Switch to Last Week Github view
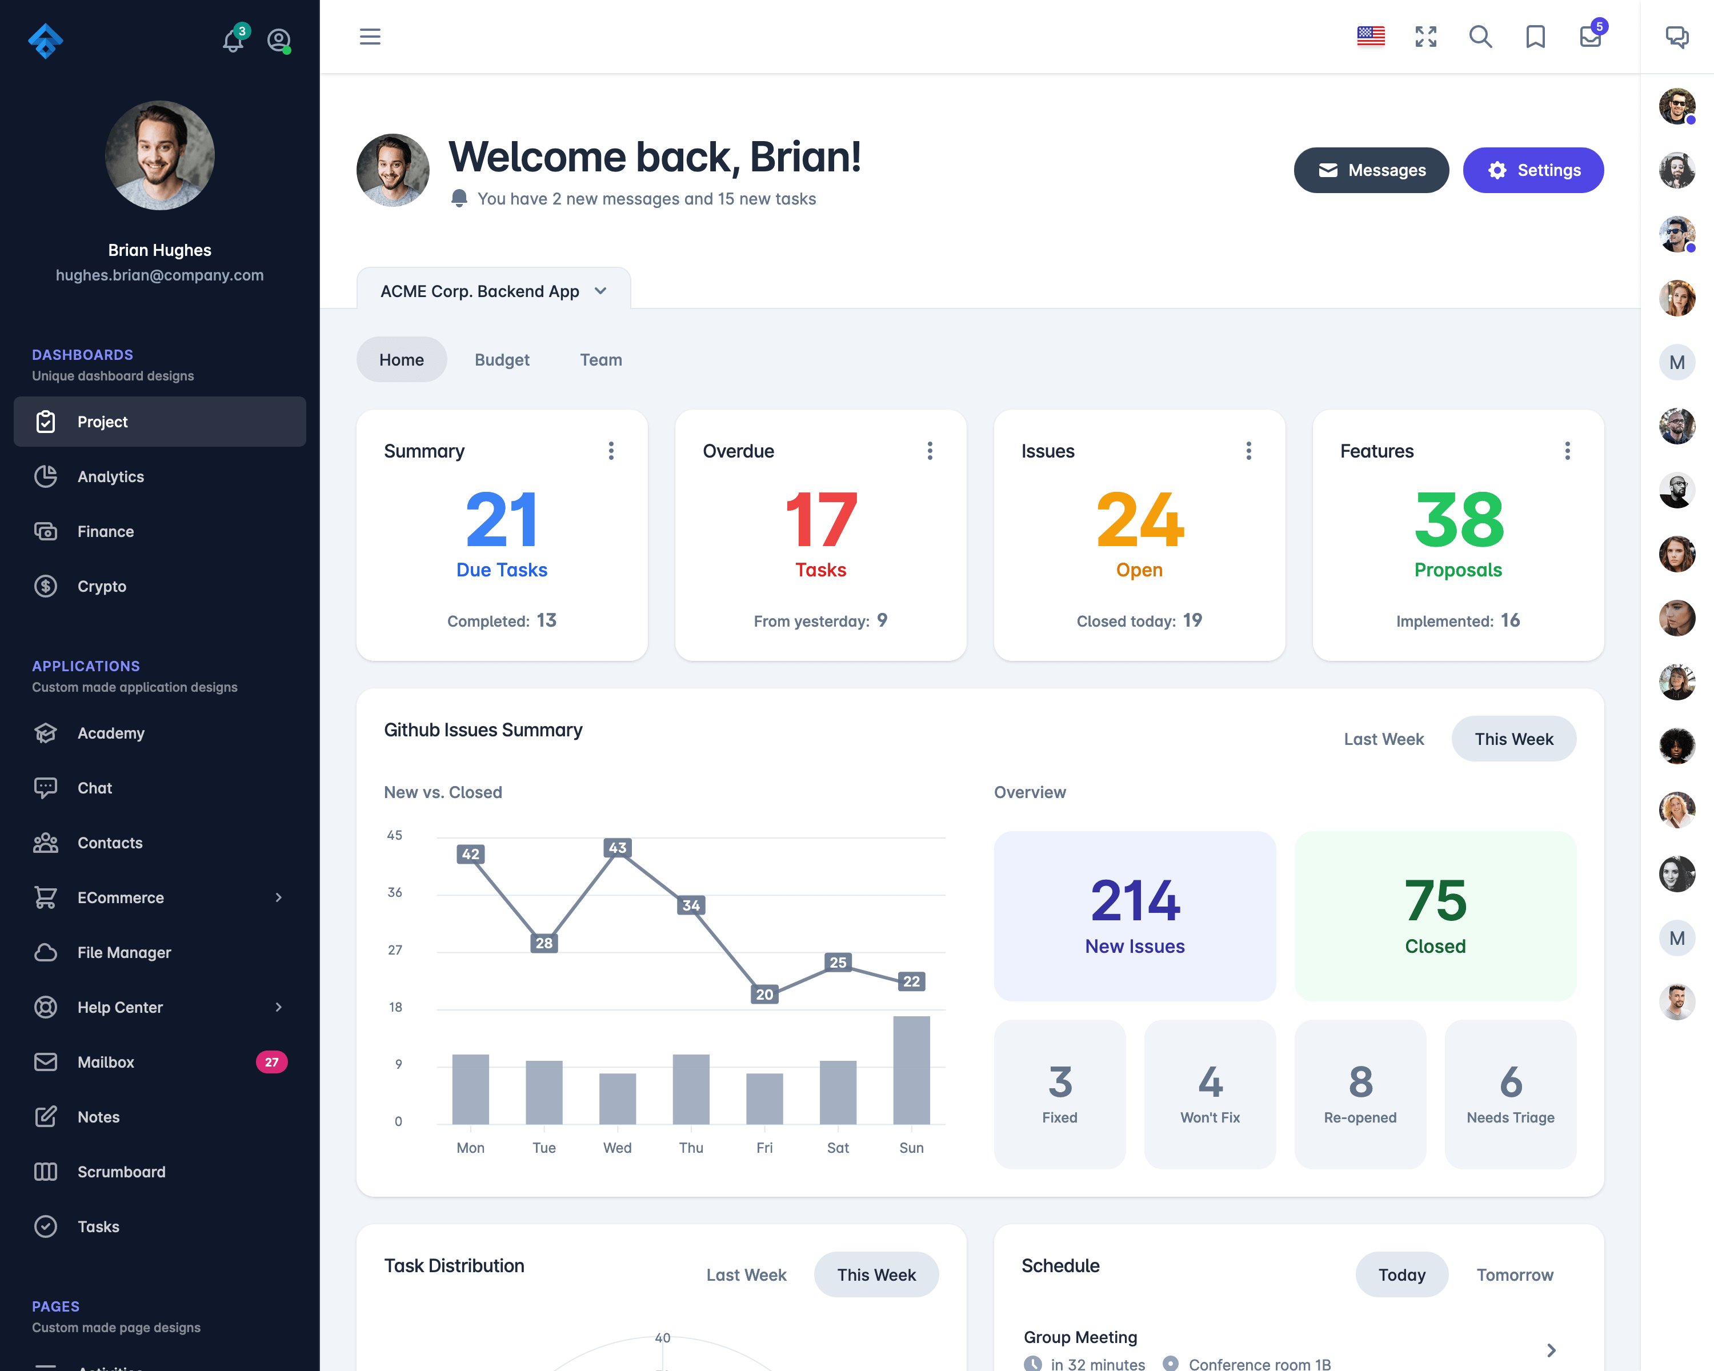The width and height of the screenshot is (1714, 1371). coord(1384,739)
